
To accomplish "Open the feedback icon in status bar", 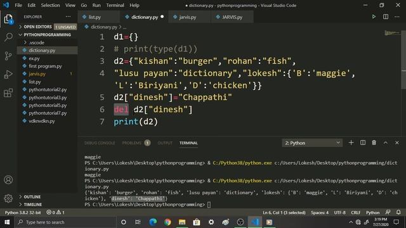I will click(388, 213).
